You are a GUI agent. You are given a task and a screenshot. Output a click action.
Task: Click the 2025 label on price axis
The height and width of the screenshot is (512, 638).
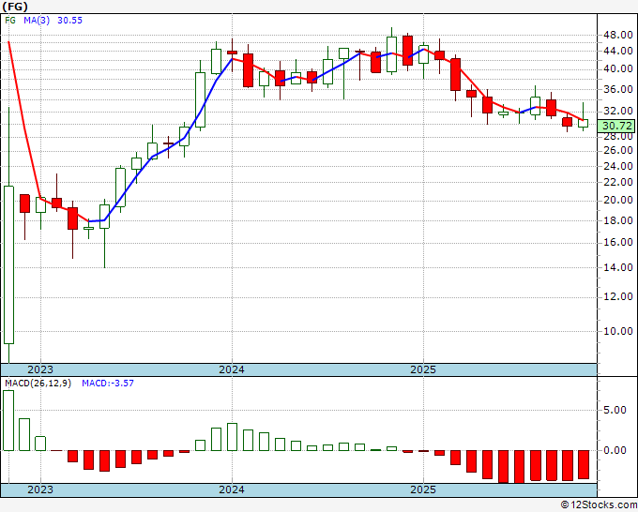[x=423, y=369]
